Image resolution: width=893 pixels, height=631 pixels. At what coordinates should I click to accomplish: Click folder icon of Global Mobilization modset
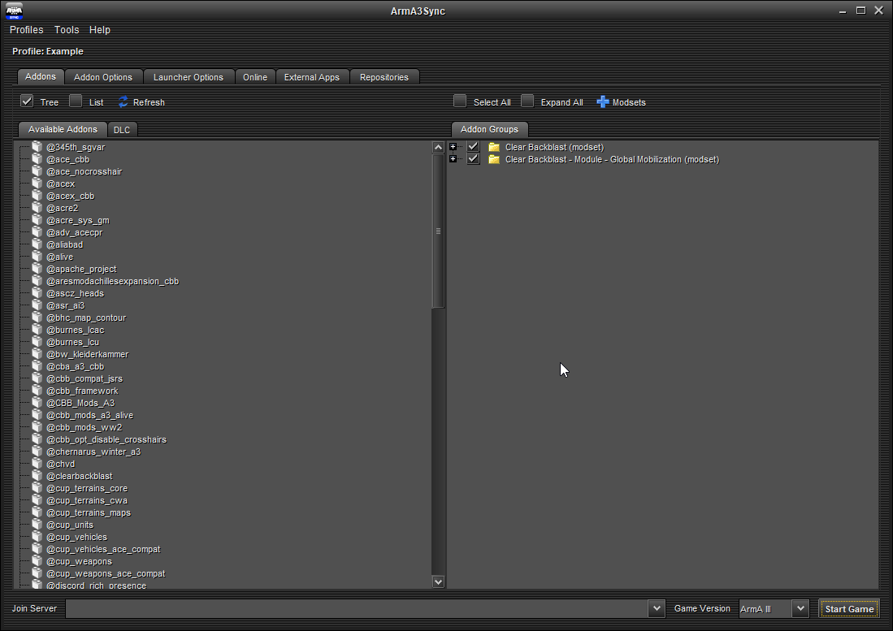pyautogui.click(x=494, y=159)
